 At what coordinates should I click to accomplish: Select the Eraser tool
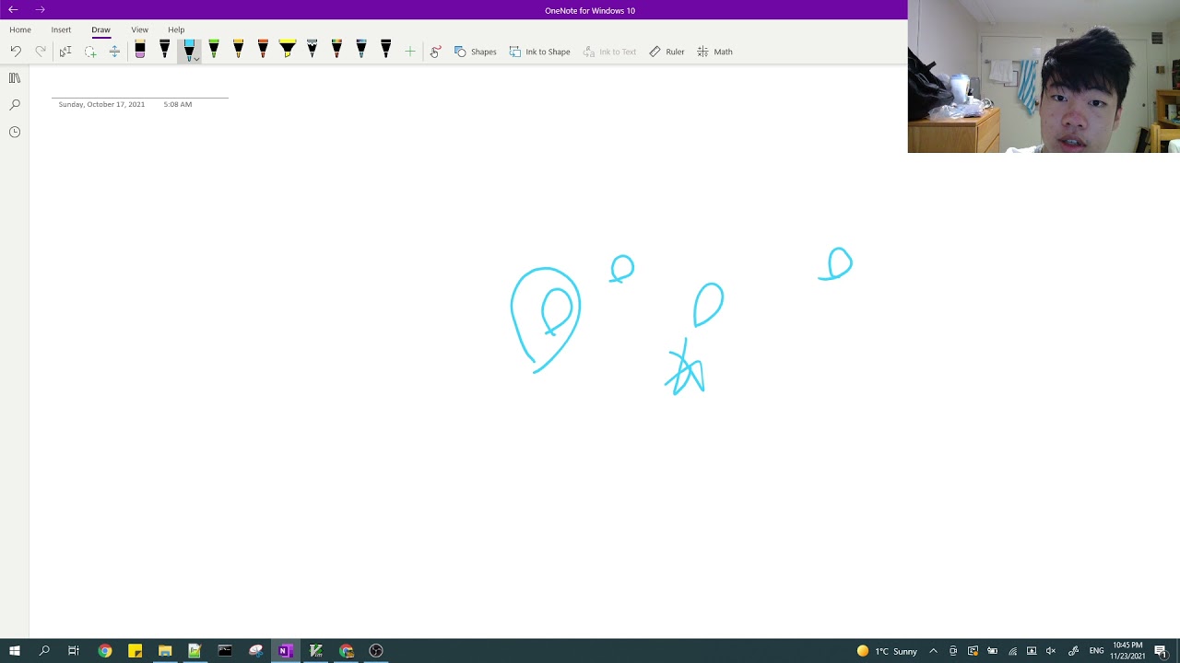[x=140, y=50]
